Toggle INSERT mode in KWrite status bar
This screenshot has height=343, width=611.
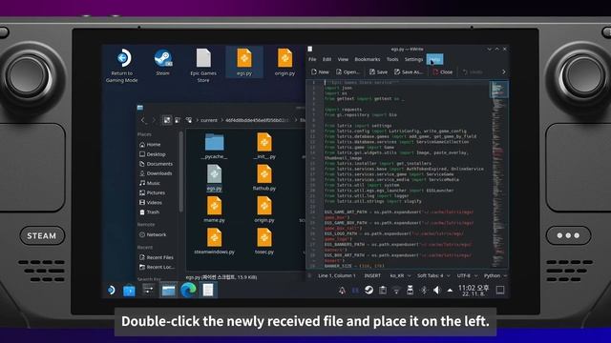tap(372, 275)
